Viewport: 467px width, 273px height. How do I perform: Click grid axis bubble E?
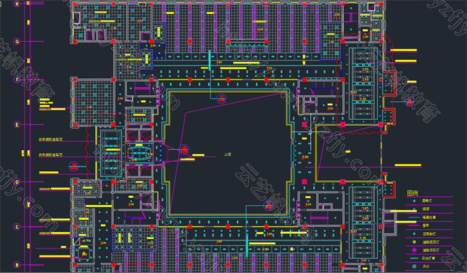(17, 125)
